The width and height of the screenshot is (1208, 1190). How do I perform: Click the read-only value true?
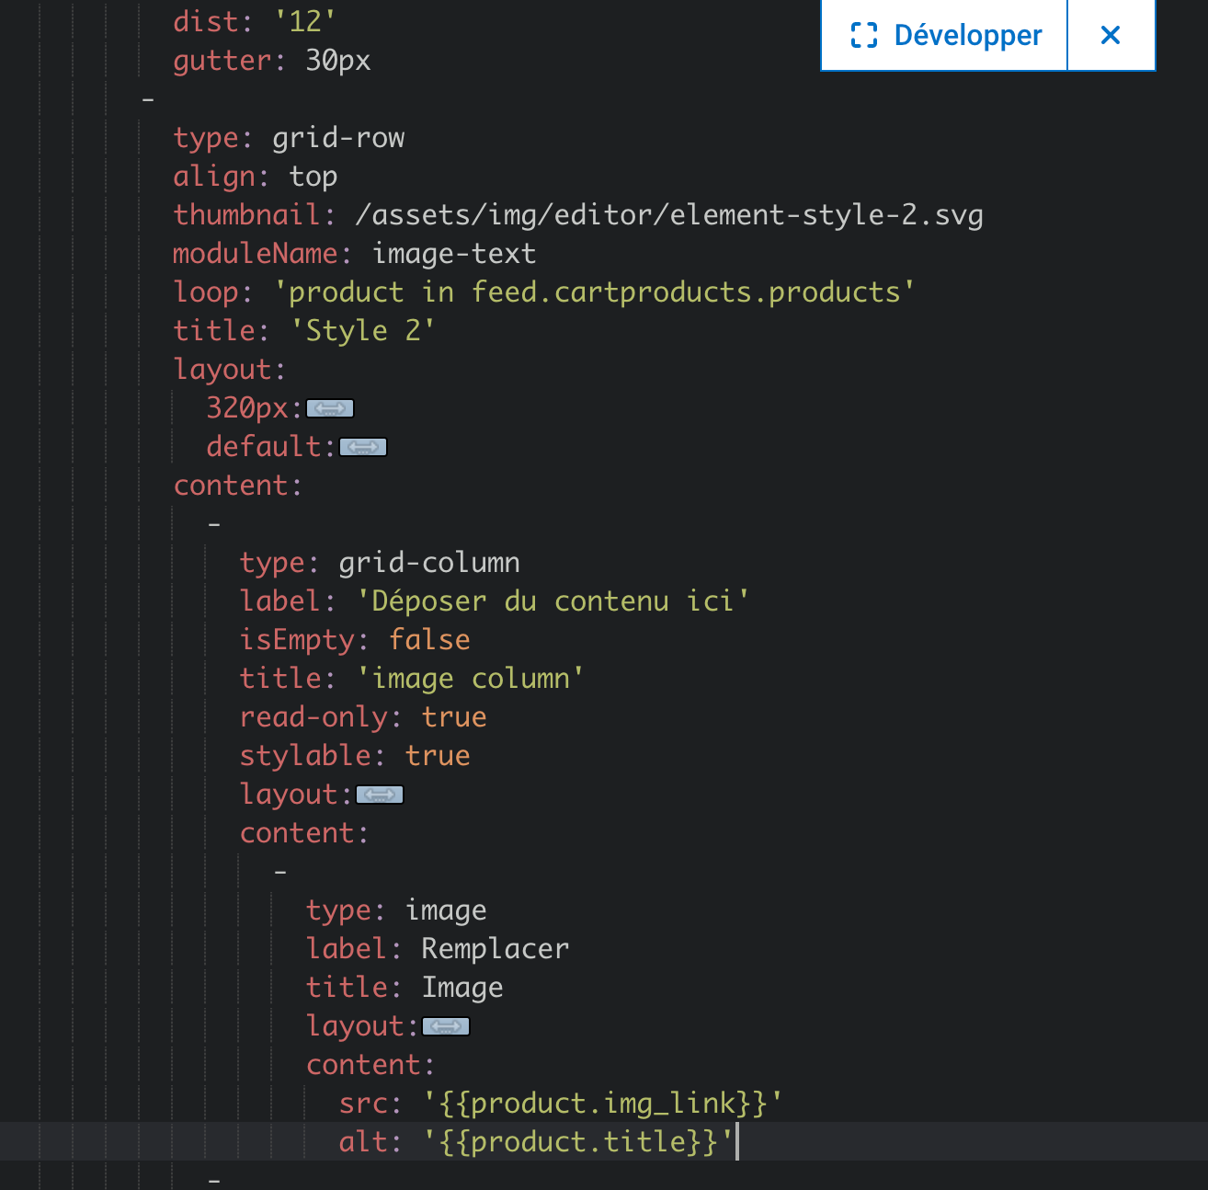point(454,717)
